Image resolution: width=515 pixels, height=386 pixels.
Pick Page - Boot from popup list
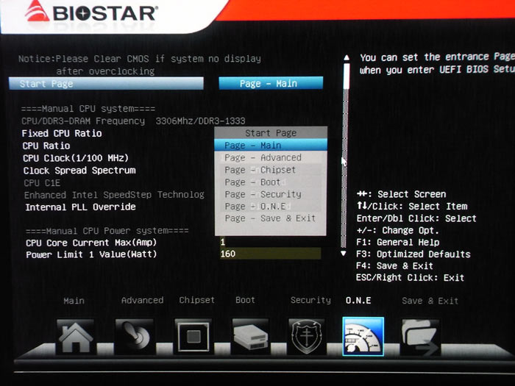[x=252, y=182]
